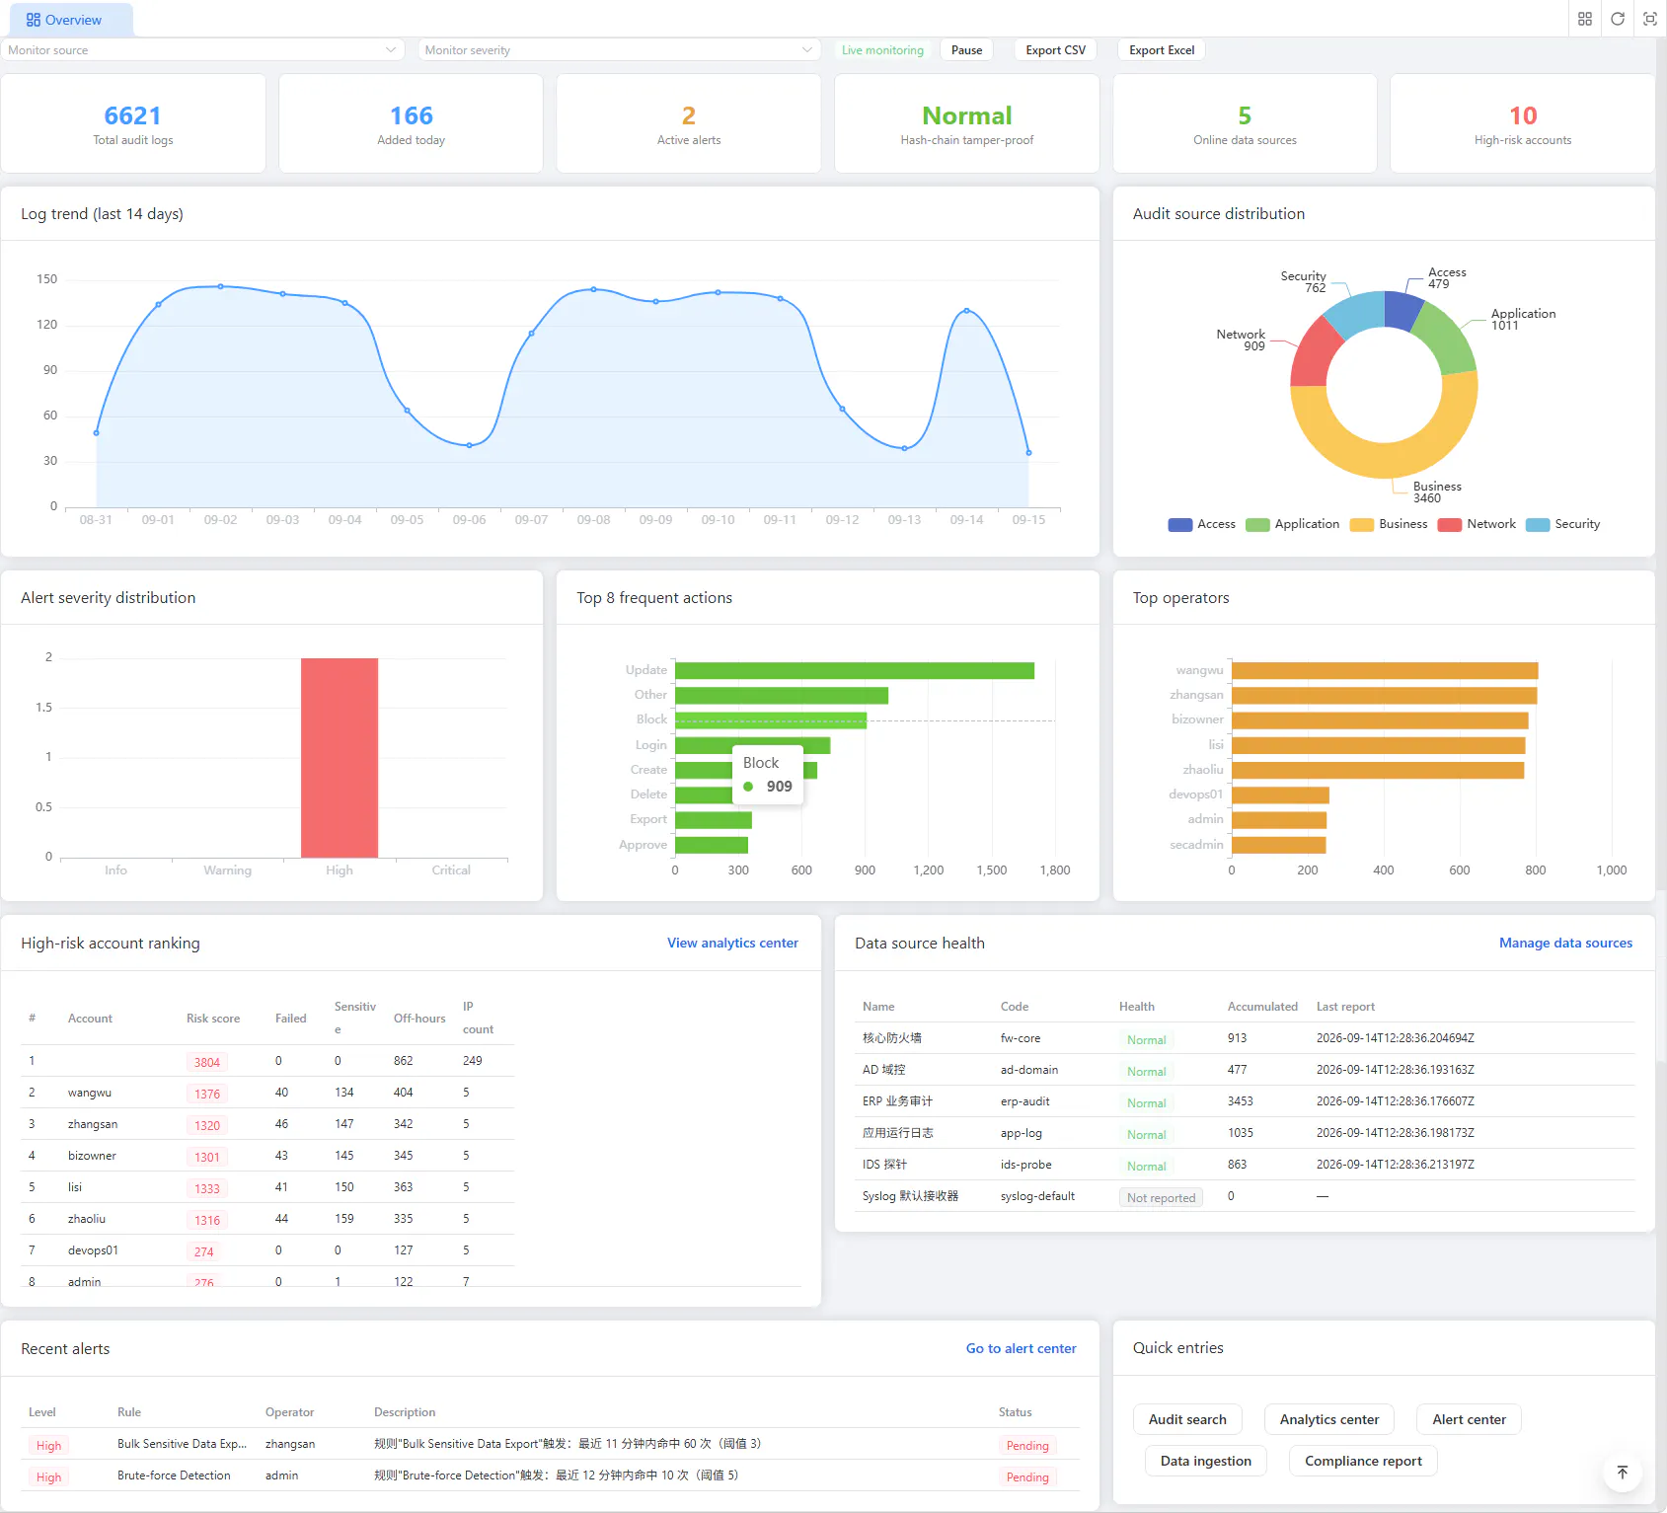This screenshot has width=1667, height=1513.
Task: Click the ids-probe data source code
Action: 1026,1165
